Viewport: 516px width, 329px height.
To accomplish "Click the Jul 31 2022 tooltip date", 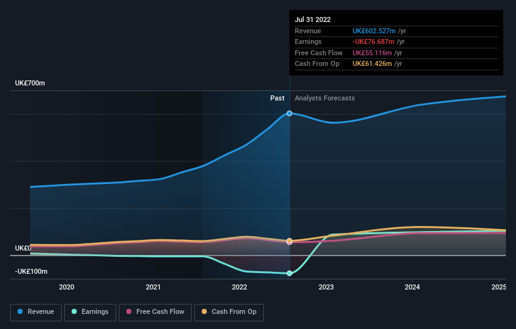I will (312, 19).
